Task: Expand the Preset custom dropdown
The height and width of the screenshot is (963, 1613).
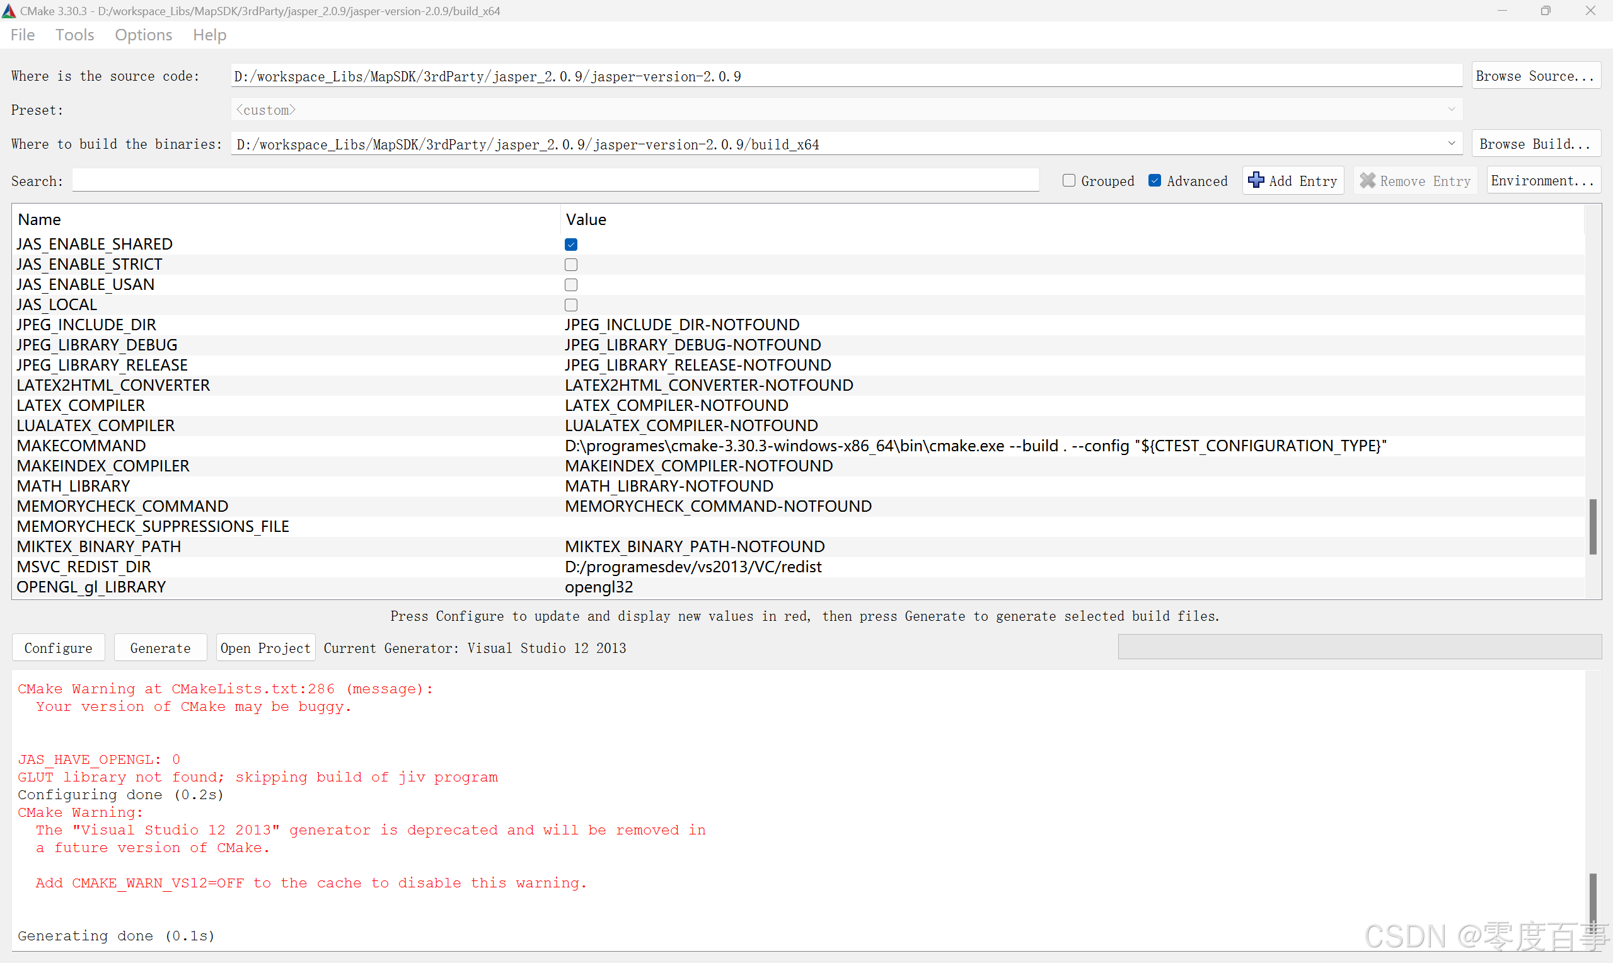Action: (1452, 110)
